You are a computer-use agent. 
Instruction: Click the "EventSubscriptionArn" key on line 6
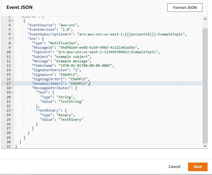click(x=50, y=34)
